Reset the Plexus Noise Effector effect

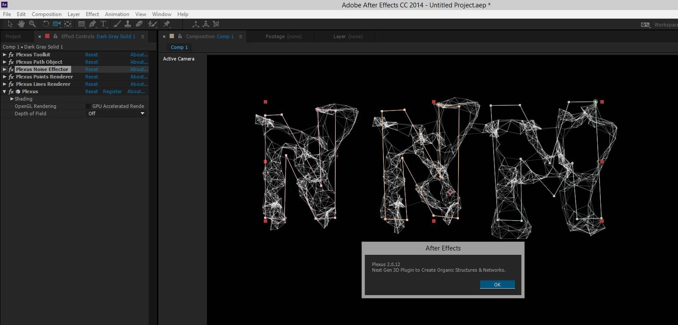92,69
